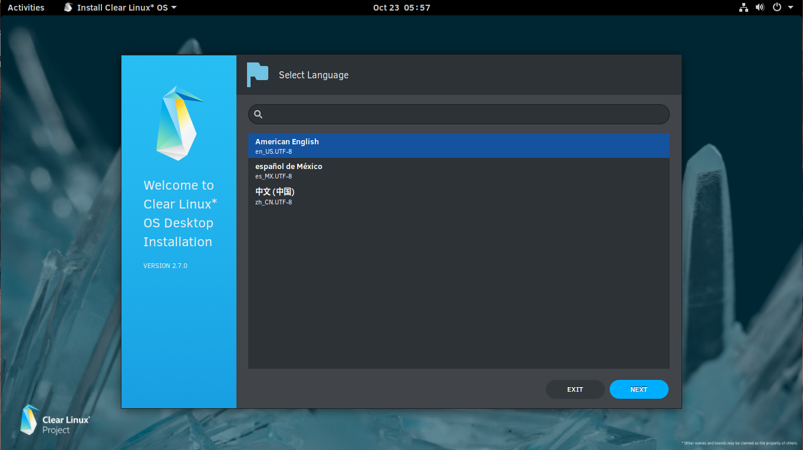Click the installer icon beside app name
The height and width of the screenshot is (450, 803).
click(68, 8)
